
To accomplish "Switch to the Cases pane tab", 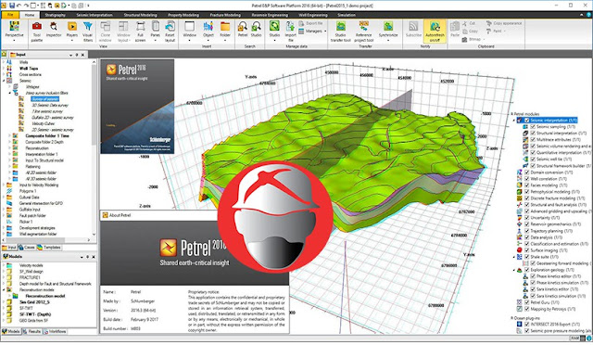I will point(27,248).
